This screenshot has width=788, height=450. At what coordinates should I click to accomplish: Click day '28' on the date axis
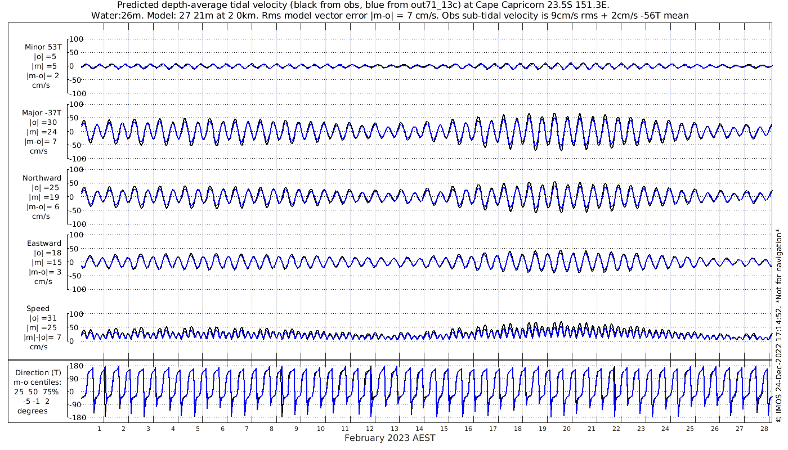764,428
